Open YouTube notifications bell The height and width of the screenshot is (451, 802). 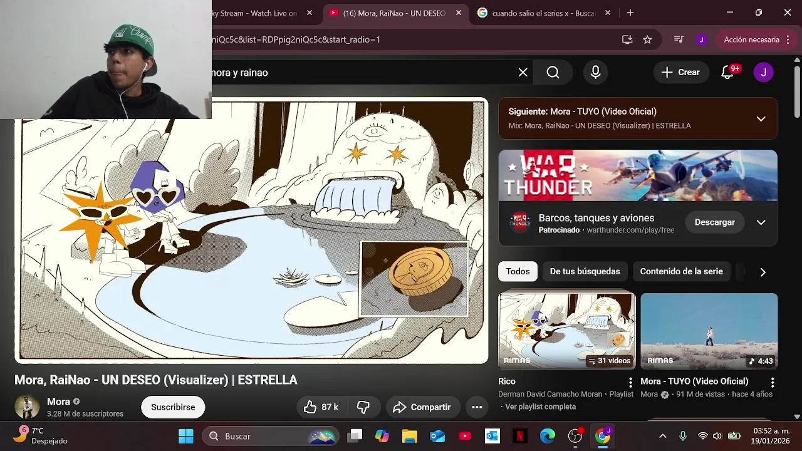(x=727, y=73)
